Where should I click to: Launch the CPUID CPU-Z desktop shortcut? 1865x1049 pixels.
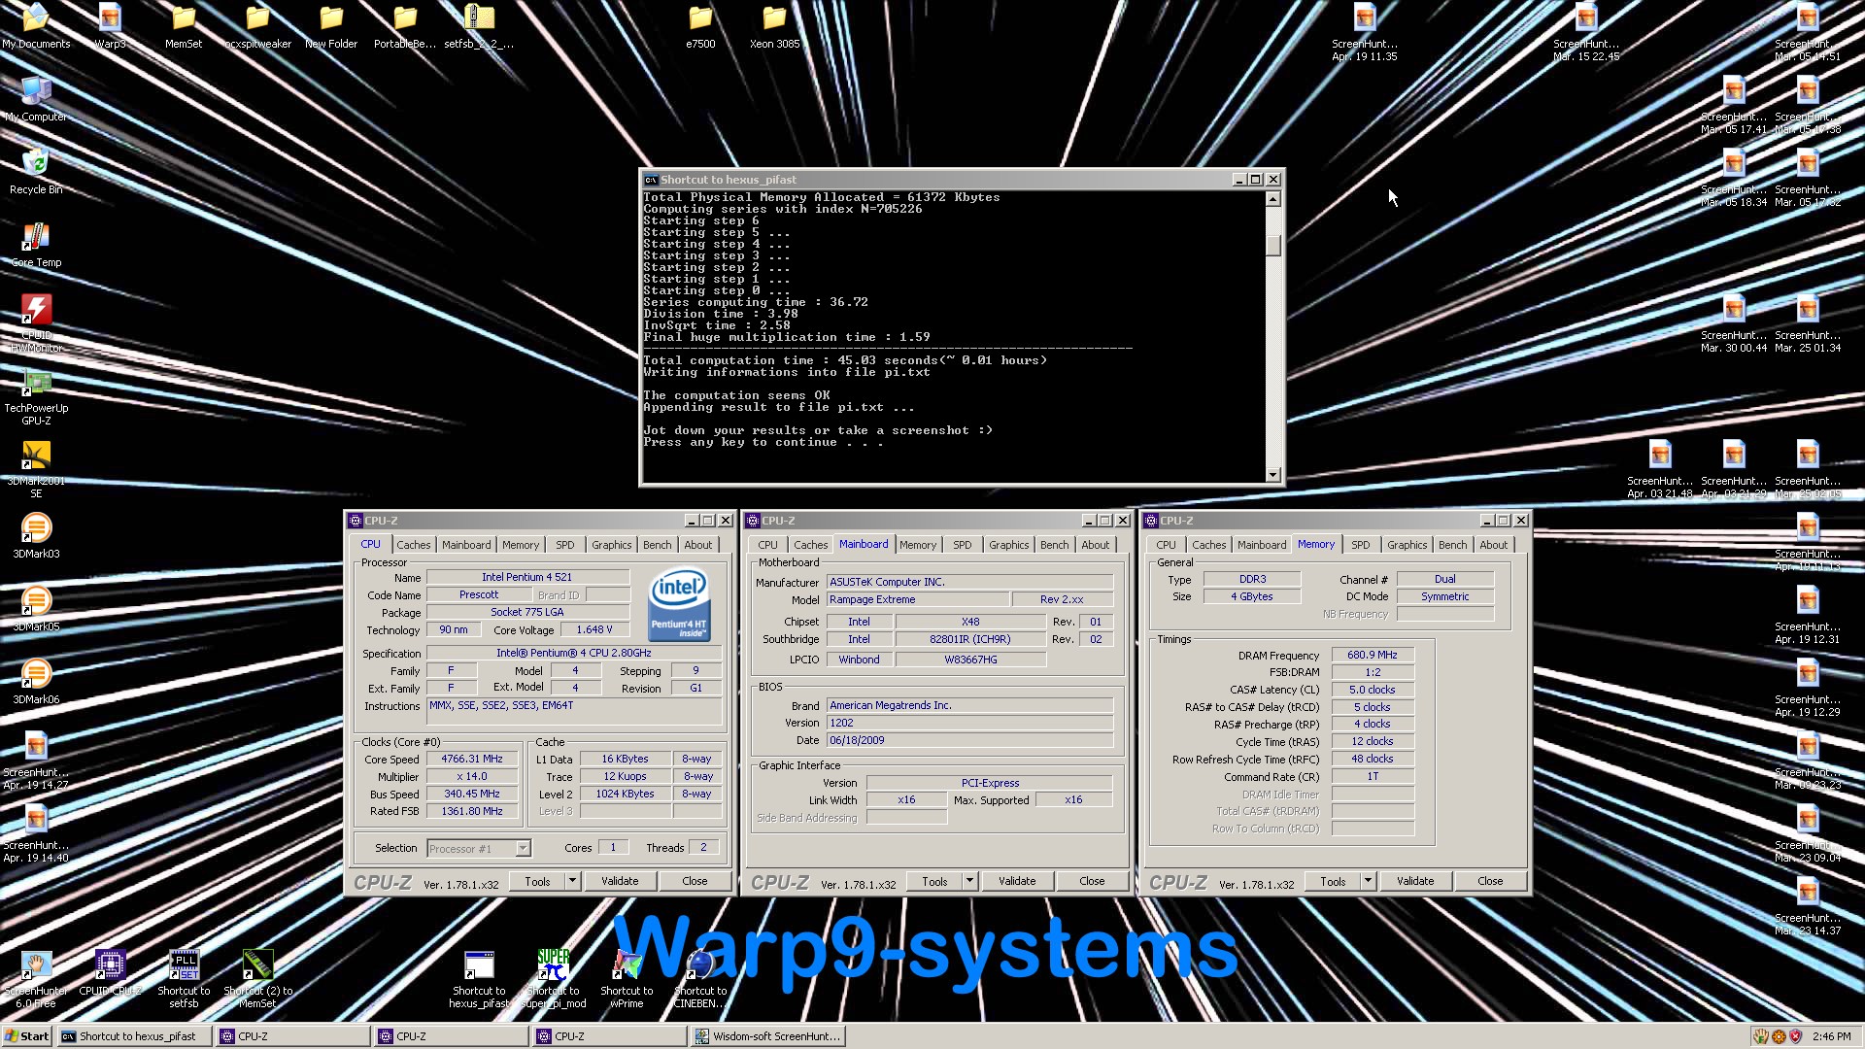pyautogui.click(x=110, y=973)
